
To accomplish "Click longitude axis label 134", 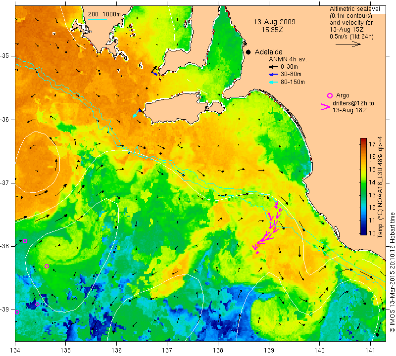I will pos(15,351).
